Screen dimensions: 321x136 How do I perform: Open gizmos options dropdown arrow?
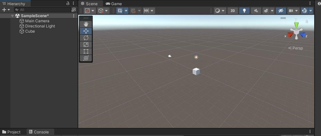click(311, 11)
